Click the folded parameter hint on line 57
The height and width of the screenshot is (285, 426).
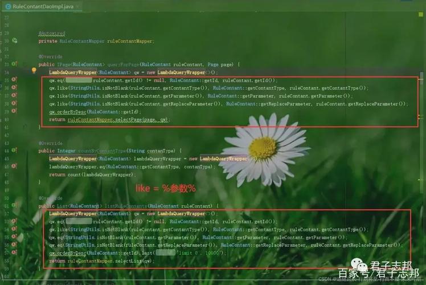click(166, 253)
